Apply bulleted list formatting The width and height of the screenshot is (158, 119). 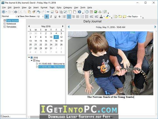pos(87,16)
